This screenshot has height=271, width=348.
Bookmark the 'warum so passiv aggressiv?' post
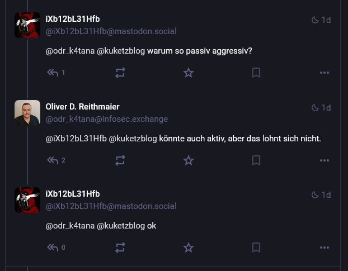[256, 73]
